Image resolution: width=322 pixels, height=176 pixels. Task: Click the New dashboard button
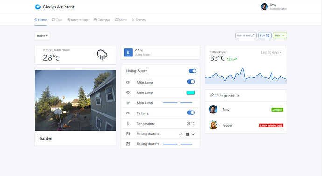coord(280,35)
